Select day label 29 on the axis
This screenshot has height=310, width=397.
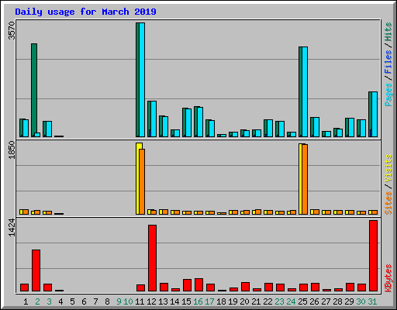349,301
